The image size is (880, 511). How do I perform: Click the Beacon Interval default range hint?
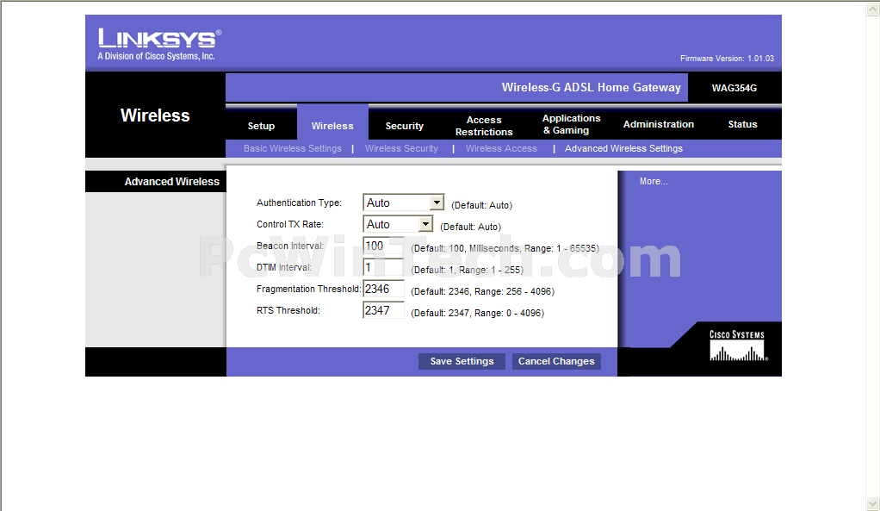click(x=505, y=248)
